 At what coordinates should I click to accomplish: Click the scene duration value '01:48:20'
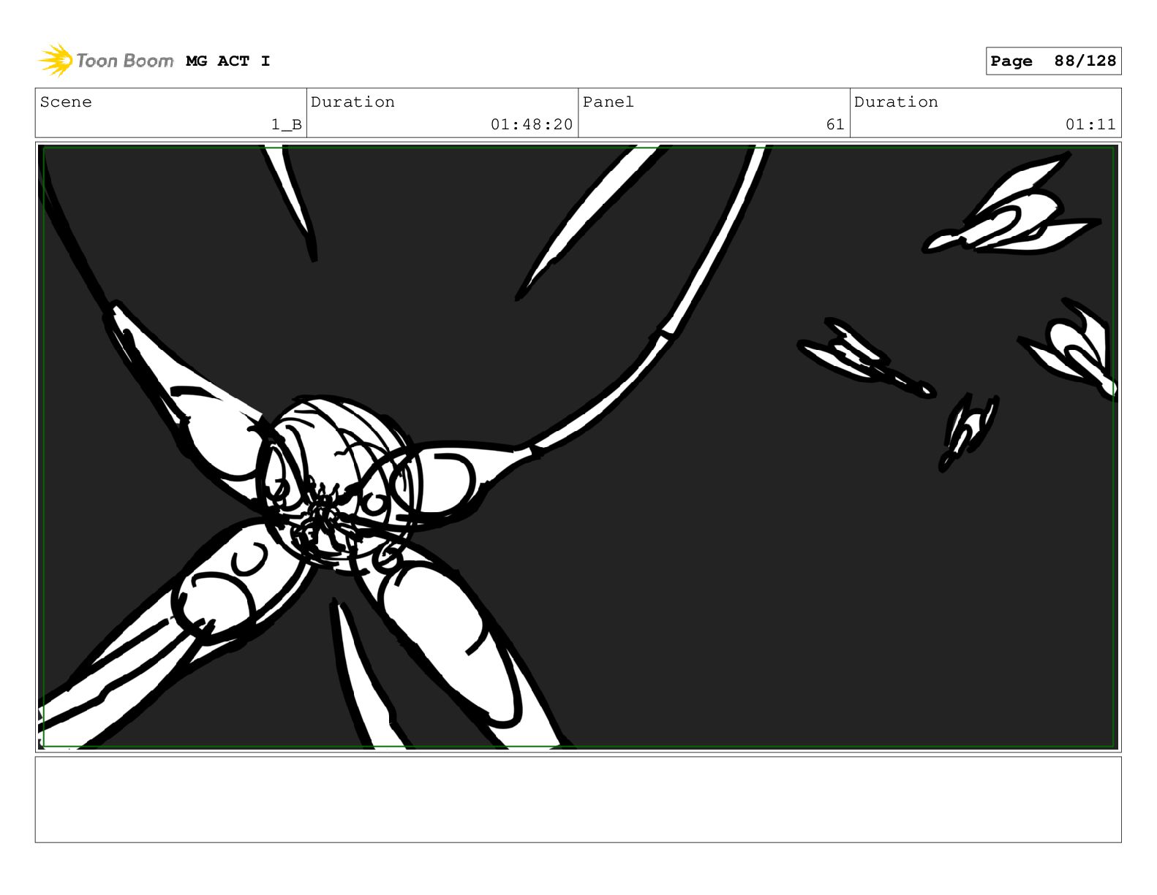[x=532, y=125]
